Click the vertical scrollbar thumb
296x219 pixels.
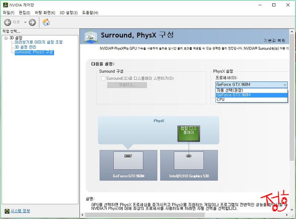pyautogui.click(x=292, y=97)
